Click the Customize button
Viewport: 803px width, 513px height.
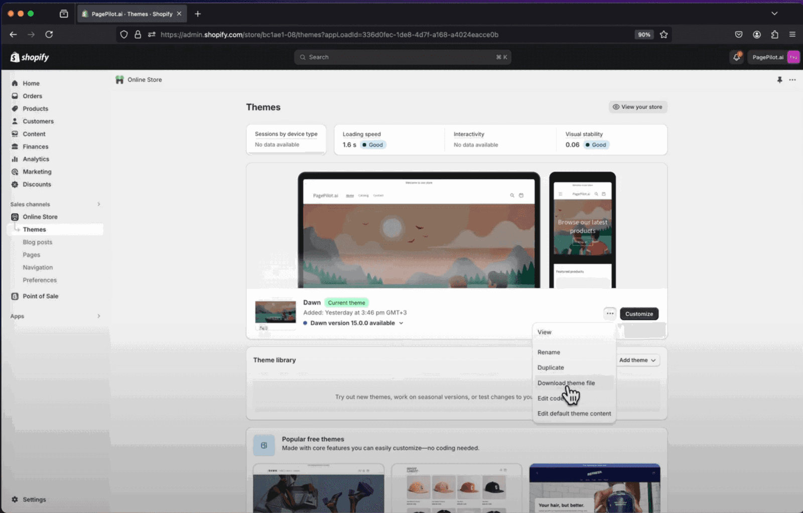(x=639, y=313)
